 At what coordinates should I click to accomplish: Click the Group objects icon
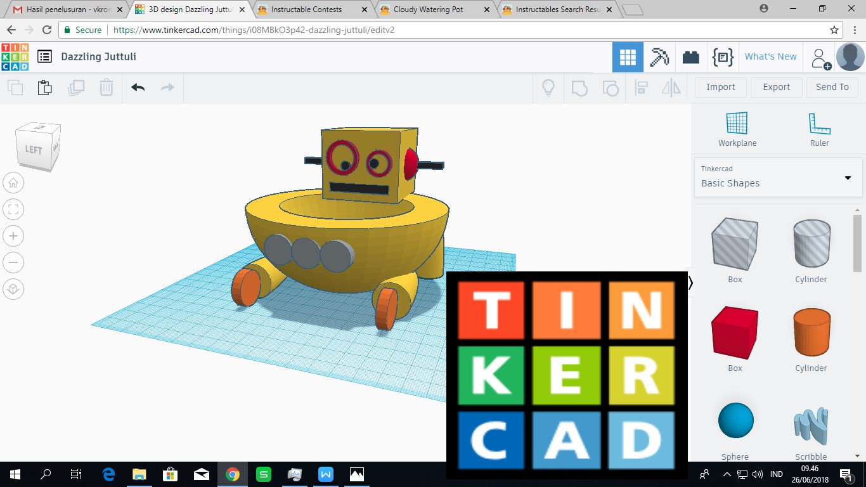(x=579, y=88)
